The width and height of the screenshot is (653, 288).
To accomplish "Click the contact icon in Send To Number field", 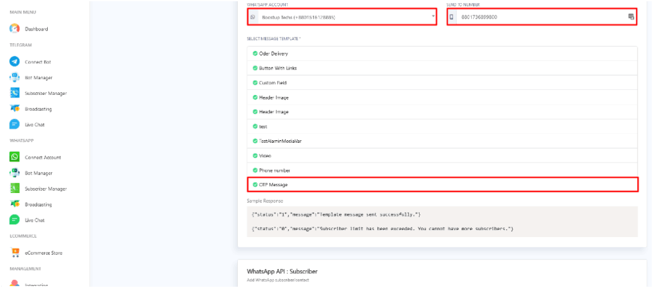I will coord(631,17).
